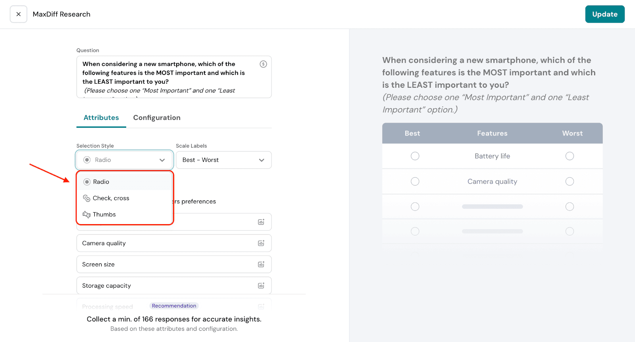Mark Battery life as Worst
635x342 pixels.
(570, 156)
